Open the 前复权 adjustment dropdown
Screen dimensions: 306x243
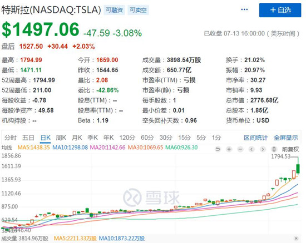[x=290, y=149]
